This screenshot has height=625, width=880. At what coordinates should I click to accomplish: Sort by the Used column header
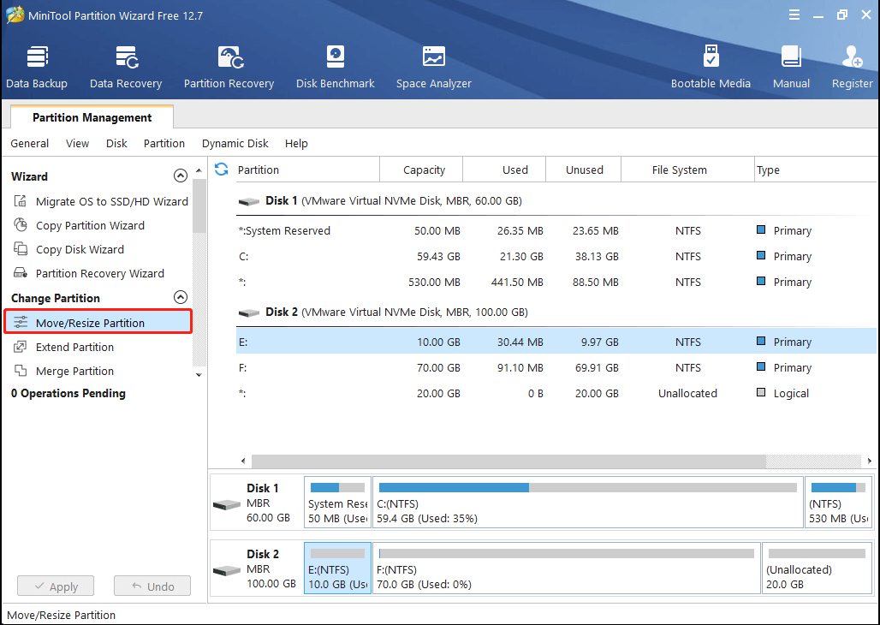(504, 170)
